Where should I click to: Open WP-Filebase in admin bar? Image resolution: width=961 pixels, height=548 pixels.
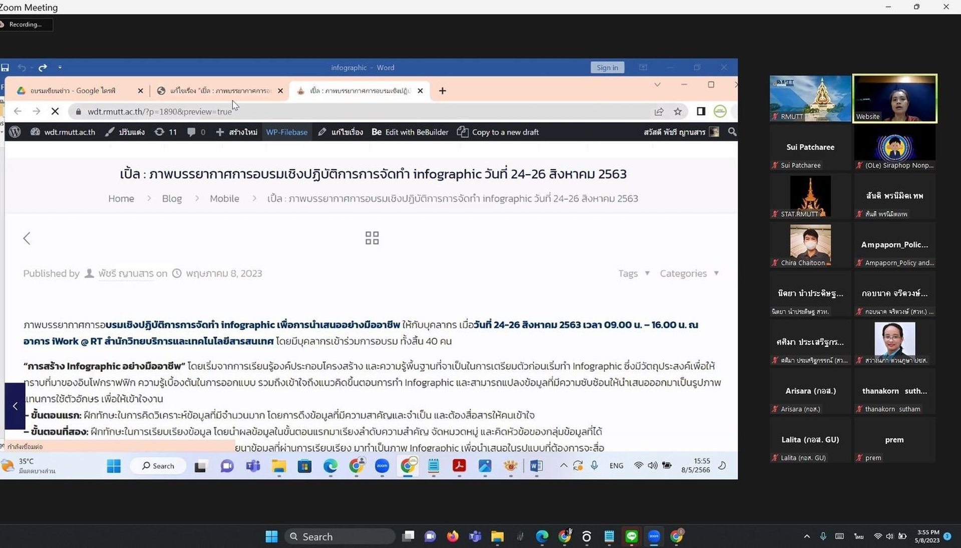[286, 132]
